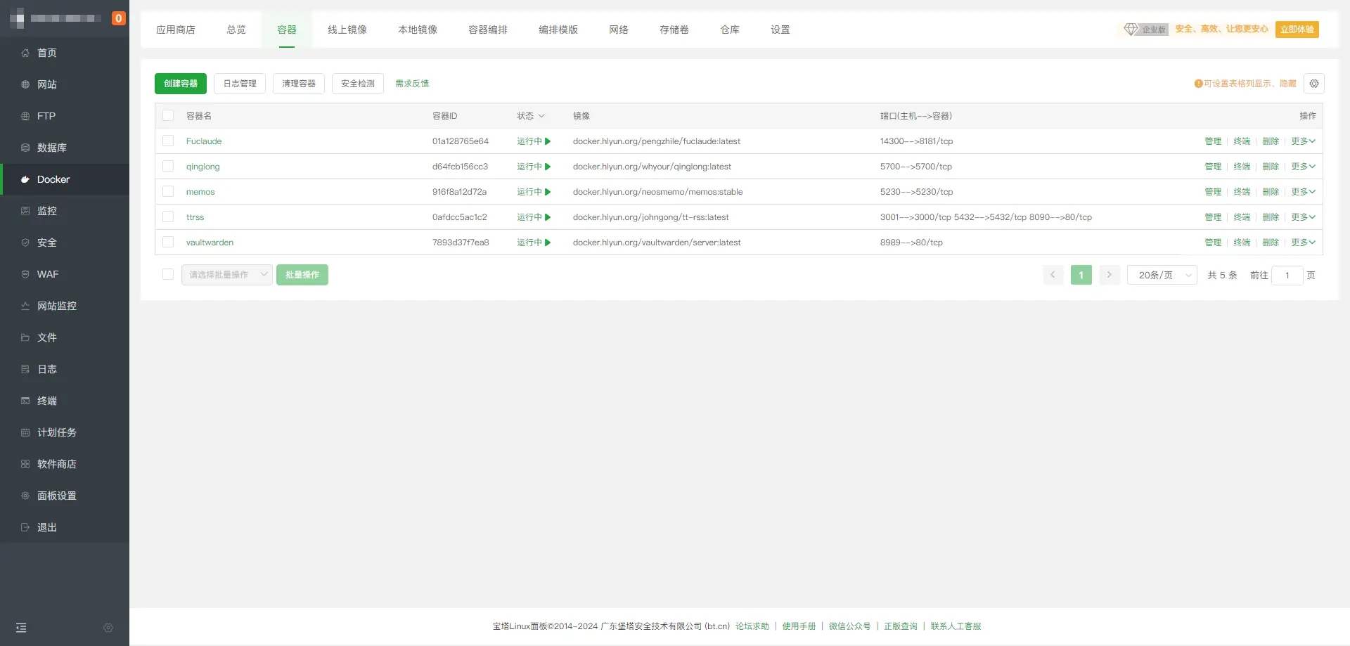The width and height of the screenshot is (1350, 646).
Task: Click 终端 link for the ttrss container
Action: 1242,217
